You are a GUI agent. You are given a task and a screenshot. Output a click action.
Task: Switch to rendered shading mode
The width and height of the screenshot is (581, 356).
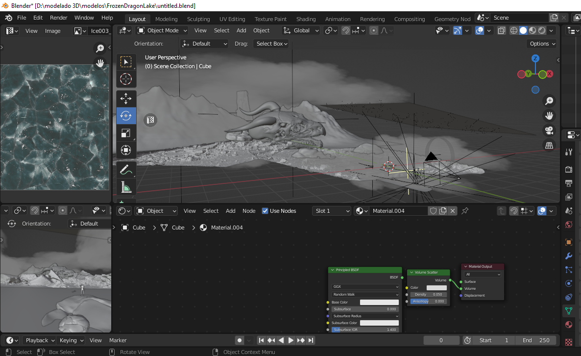542,30
